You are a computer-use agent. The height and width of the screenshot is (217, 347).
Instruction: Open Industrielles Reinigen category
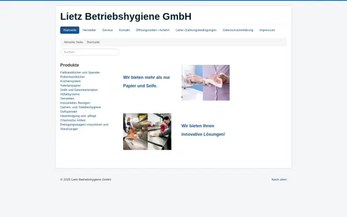coord(75,103)
